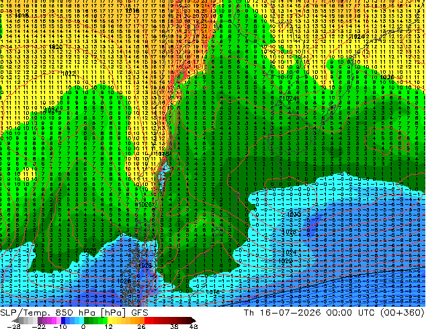Click the legend value '26'

(141, 326)
